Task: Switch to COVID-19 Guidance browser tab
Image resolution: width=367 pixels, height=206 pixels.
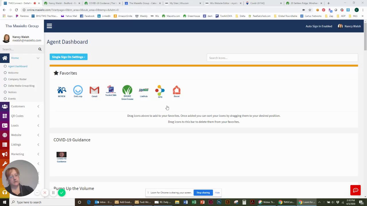Action: [x=102, y=3]
